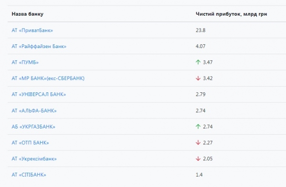
Task: Click the red down arrow beside 2.27
Action: 198,143
